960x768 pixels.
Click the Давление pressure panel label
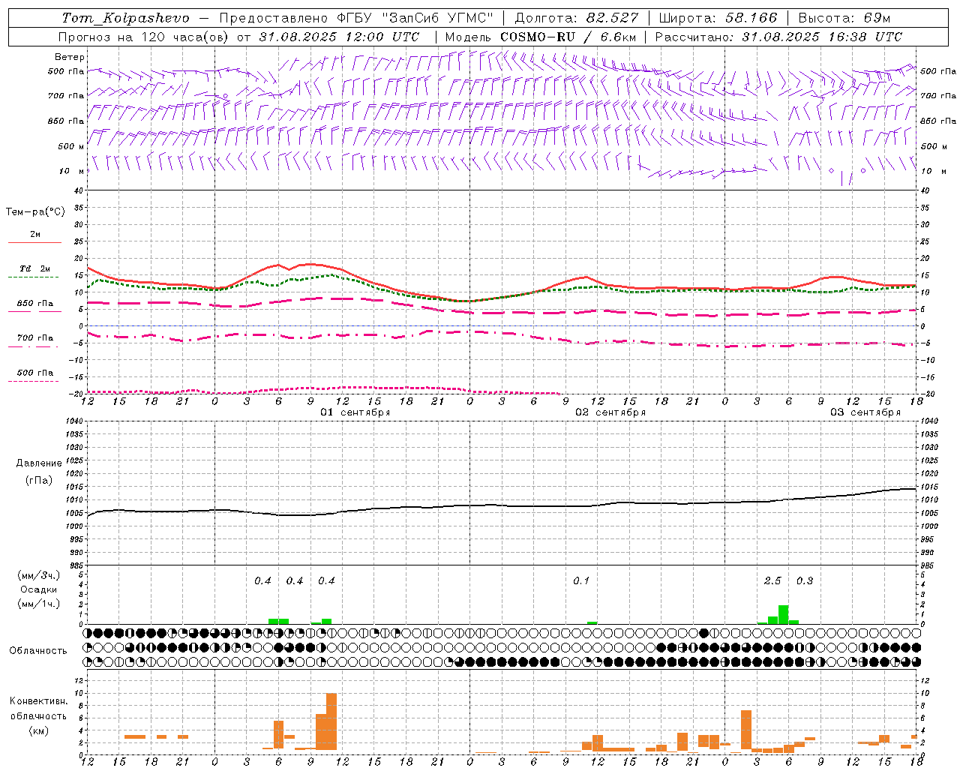(39, 463)
